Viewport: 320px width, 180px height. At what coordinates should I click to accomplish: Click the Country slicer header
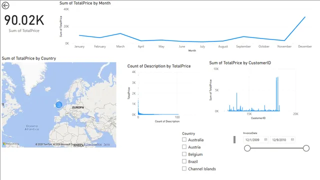(188, 133)
